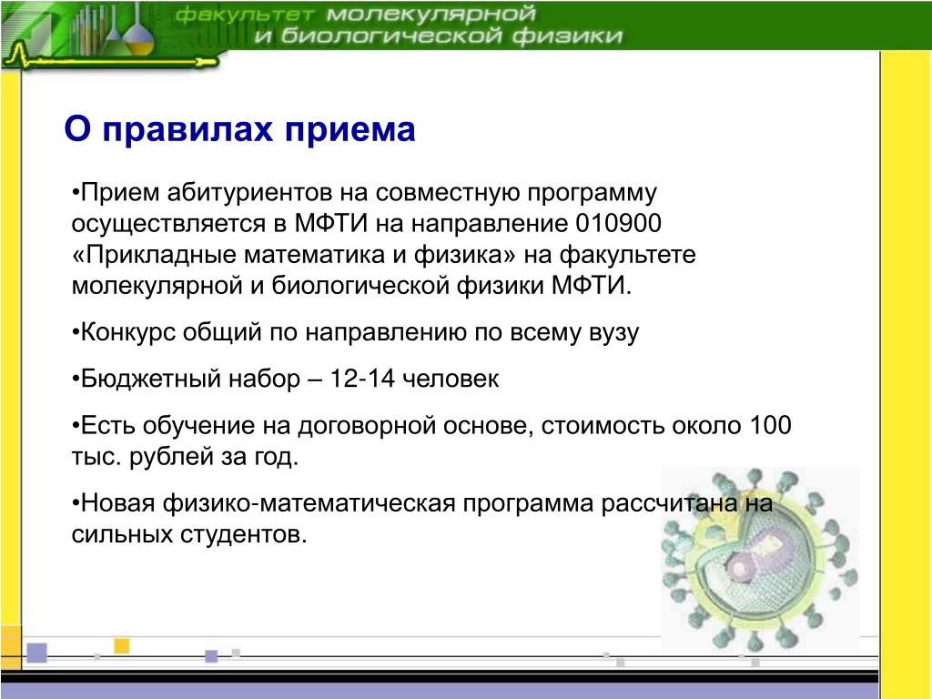
Task: Click the bullet starting "Прием абитуриентов на совместную программу"
Action: coord(364,193)
